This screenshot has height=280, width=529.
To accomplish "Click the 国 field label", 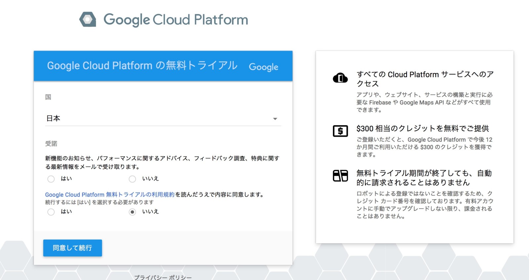I will tap(48, 97).
